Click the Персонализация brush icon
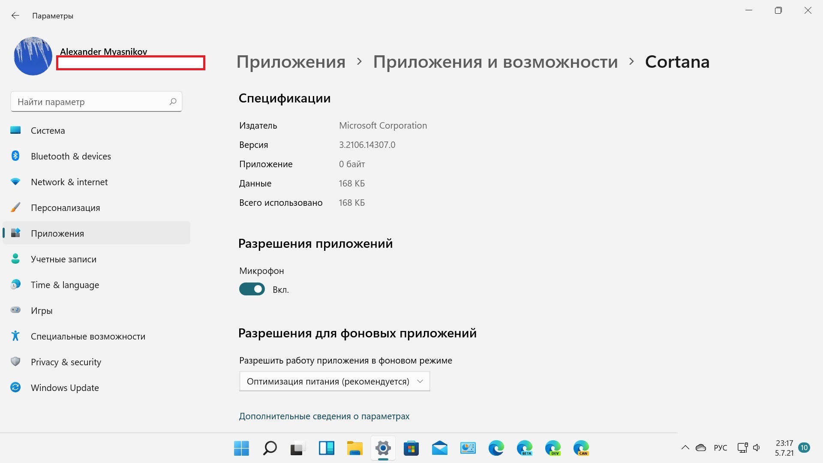 [x=15, y=207]
